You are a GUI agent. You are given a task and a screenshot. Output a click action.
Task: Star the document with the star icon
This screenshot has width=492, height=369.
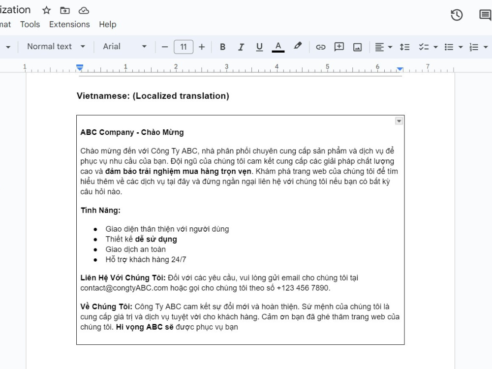point(46,10)
